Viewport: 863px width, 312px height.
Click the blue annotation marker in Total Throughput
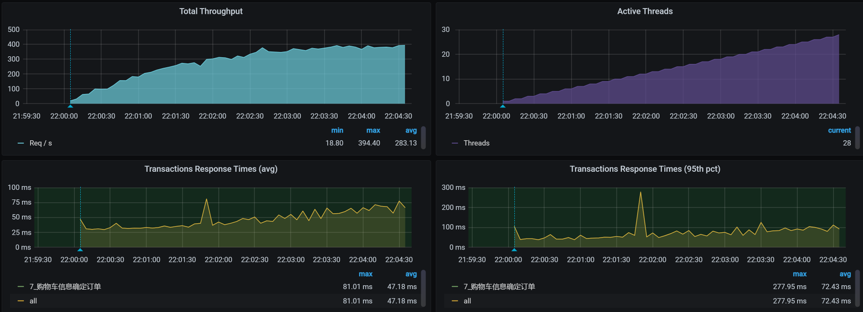point(70,106)
